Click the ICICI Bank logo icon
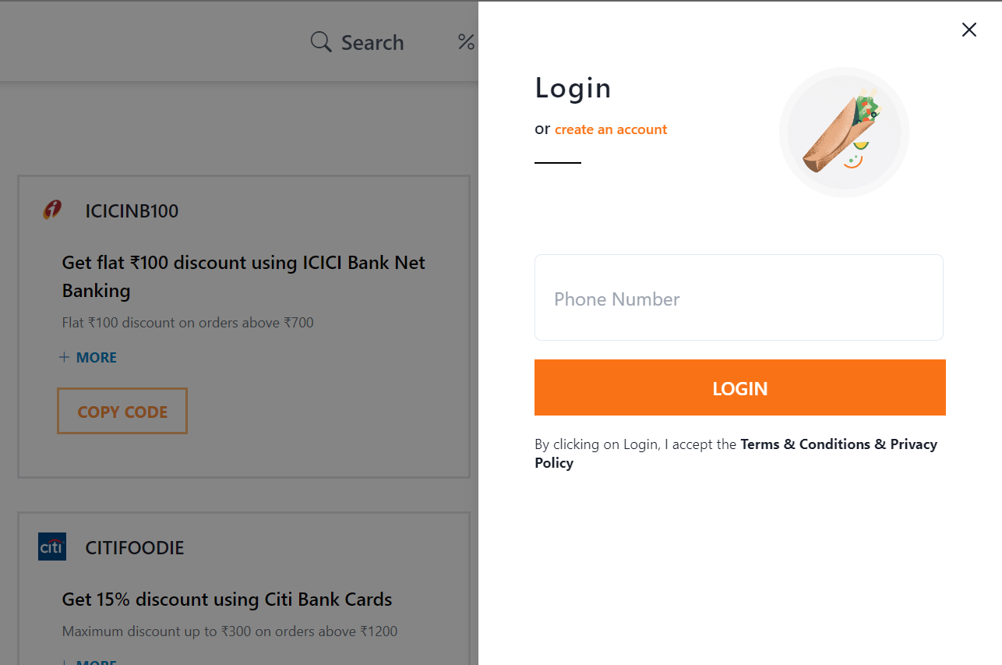The width and height of the screenshot is (1002, 665). coord(52,210)
